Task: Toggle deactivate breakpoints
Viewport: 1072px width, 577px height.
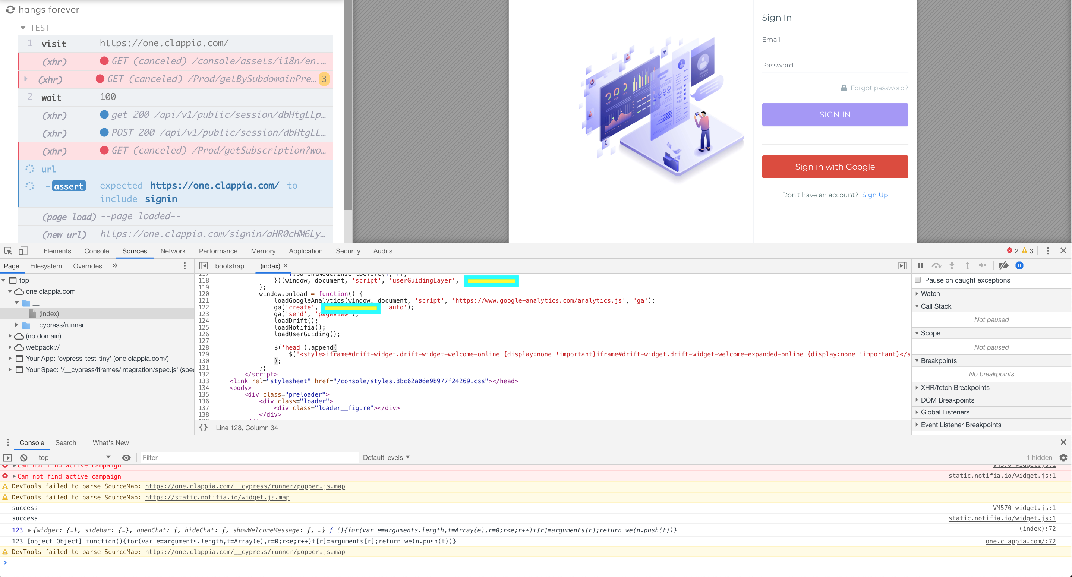Action: 1003,265
